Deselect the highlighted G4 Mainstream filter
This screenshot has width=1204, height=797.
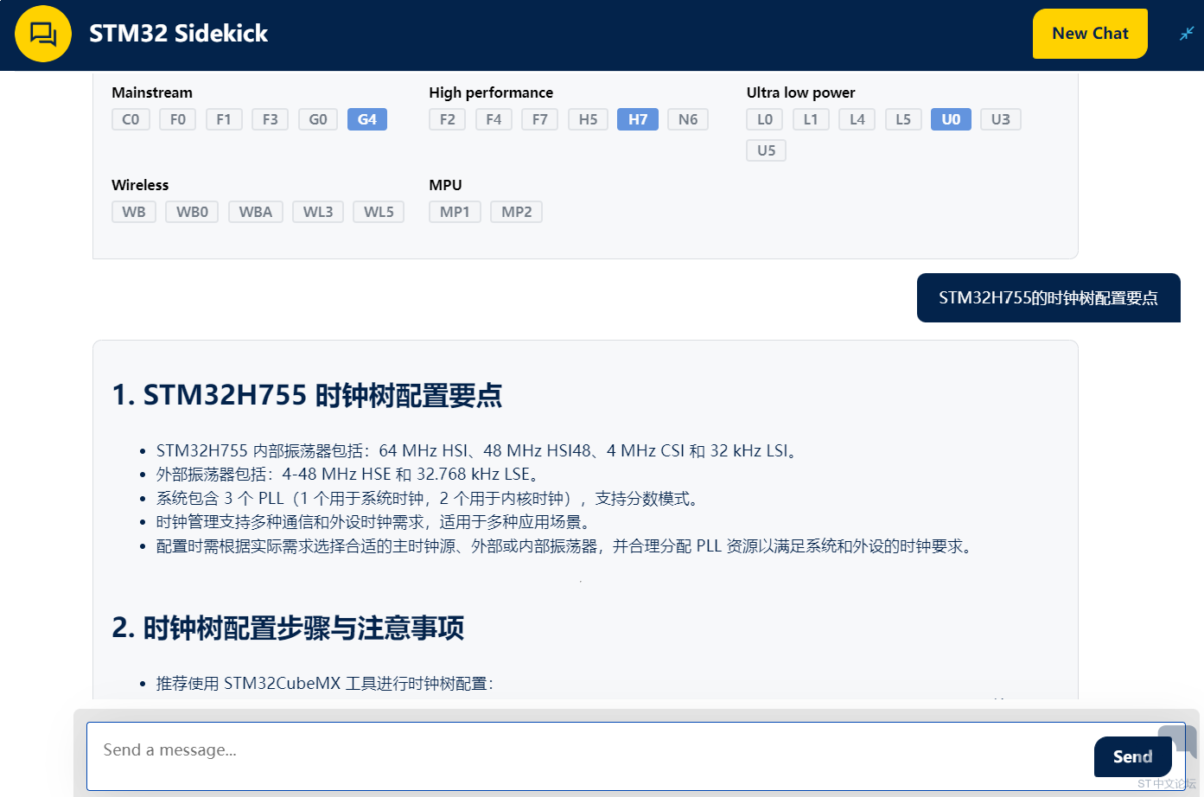point(366,118)
